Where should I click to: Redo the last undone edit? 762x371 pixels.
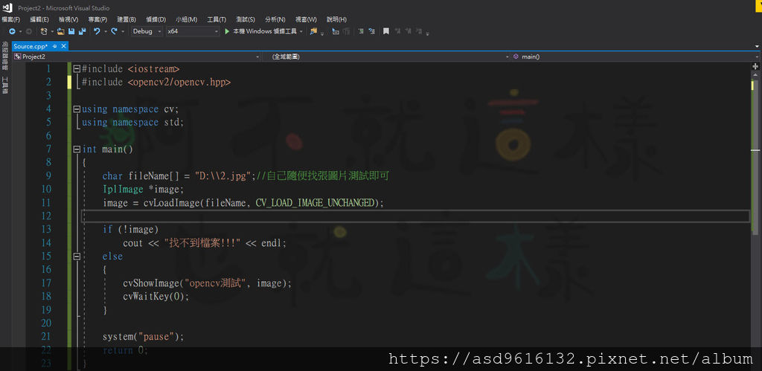coord(114,31)
